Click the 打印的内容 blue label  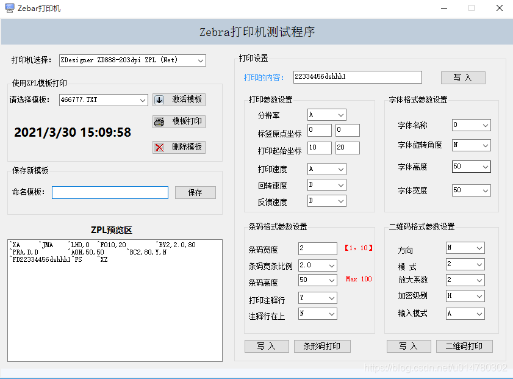tap(264, 78)
